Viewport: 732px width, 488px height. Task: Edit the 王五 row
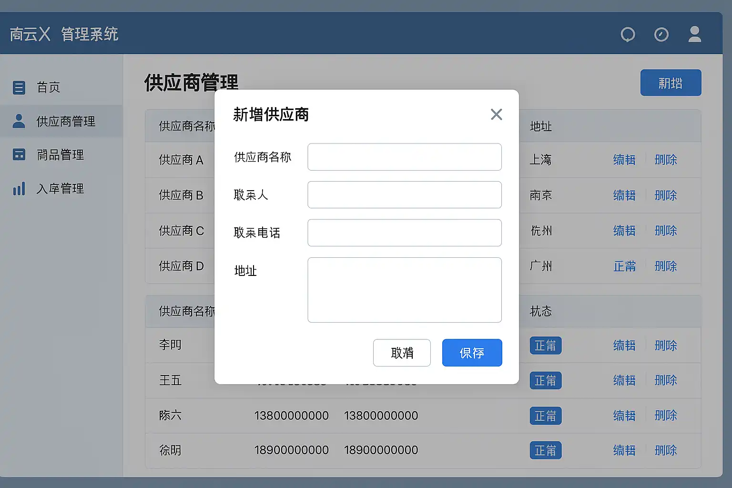(x=624, y=380)
